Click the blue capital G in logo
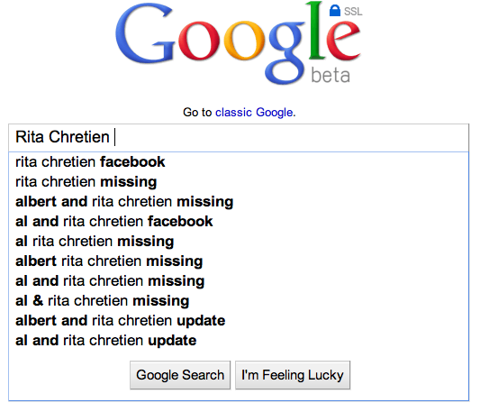Viewport: 480px width, 412px height. (144, 33)
